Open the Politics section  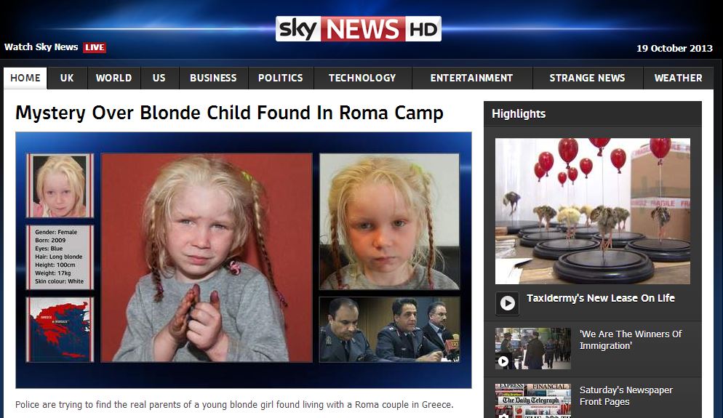[x=280, y=79]
